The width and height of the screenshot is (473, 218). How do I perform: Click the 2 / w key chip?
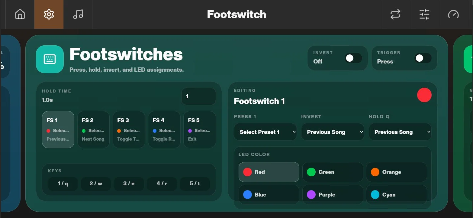pos(96,184)
